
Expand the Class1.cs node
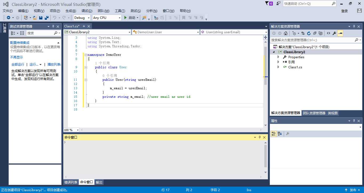coord(278,67)
